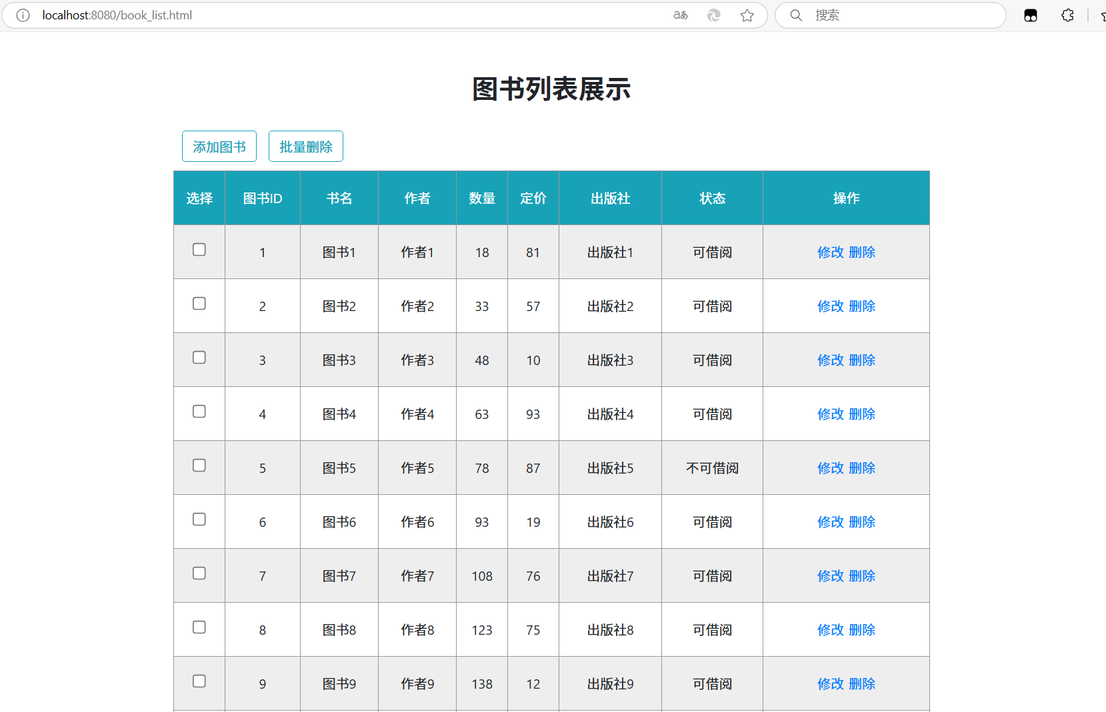
Task: Click the 图书8 book name cell
Action: 339,630
